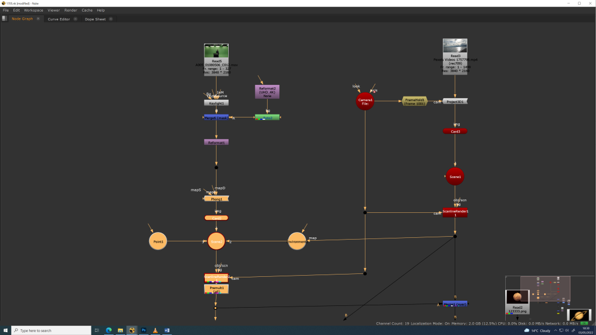Select the Read3 clouds video node thumbnail

click(x=455, y=45)
